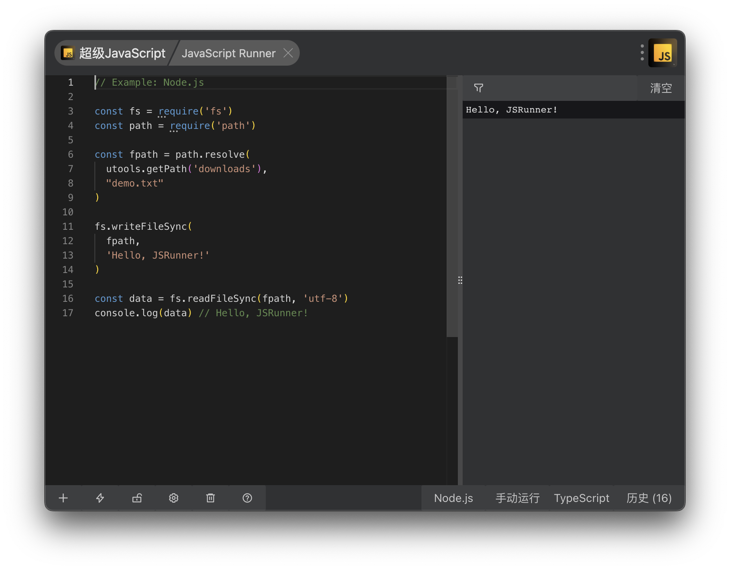The width and height of the screenshot is (730, 570).
Task: Click the plus icon to add new script
Action: (x=63, y=498)
